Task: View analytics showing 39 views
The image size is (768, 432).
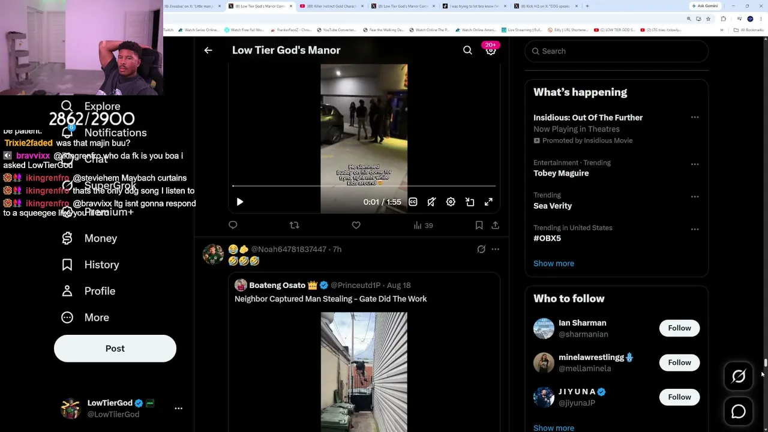Action: click(x=423, y=226)
